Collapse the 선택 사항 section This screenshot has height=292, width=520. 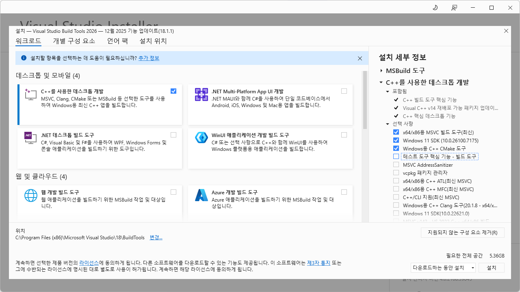coord(388,124)
